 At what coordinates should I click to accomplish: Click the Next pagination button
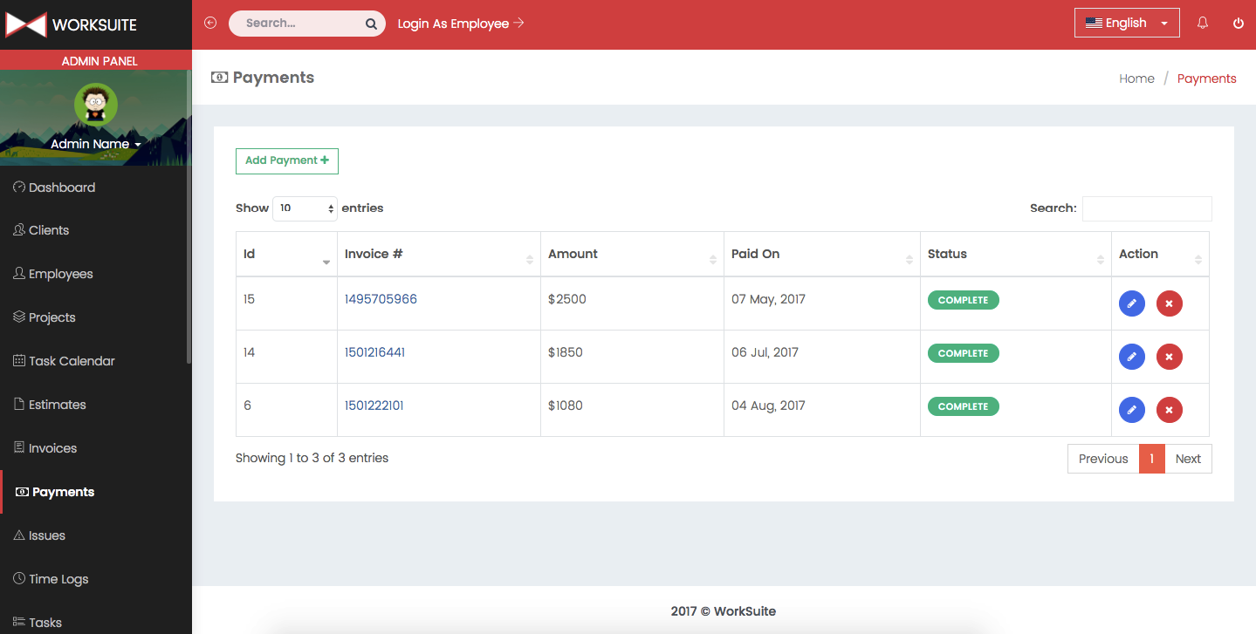point(1187,459)
